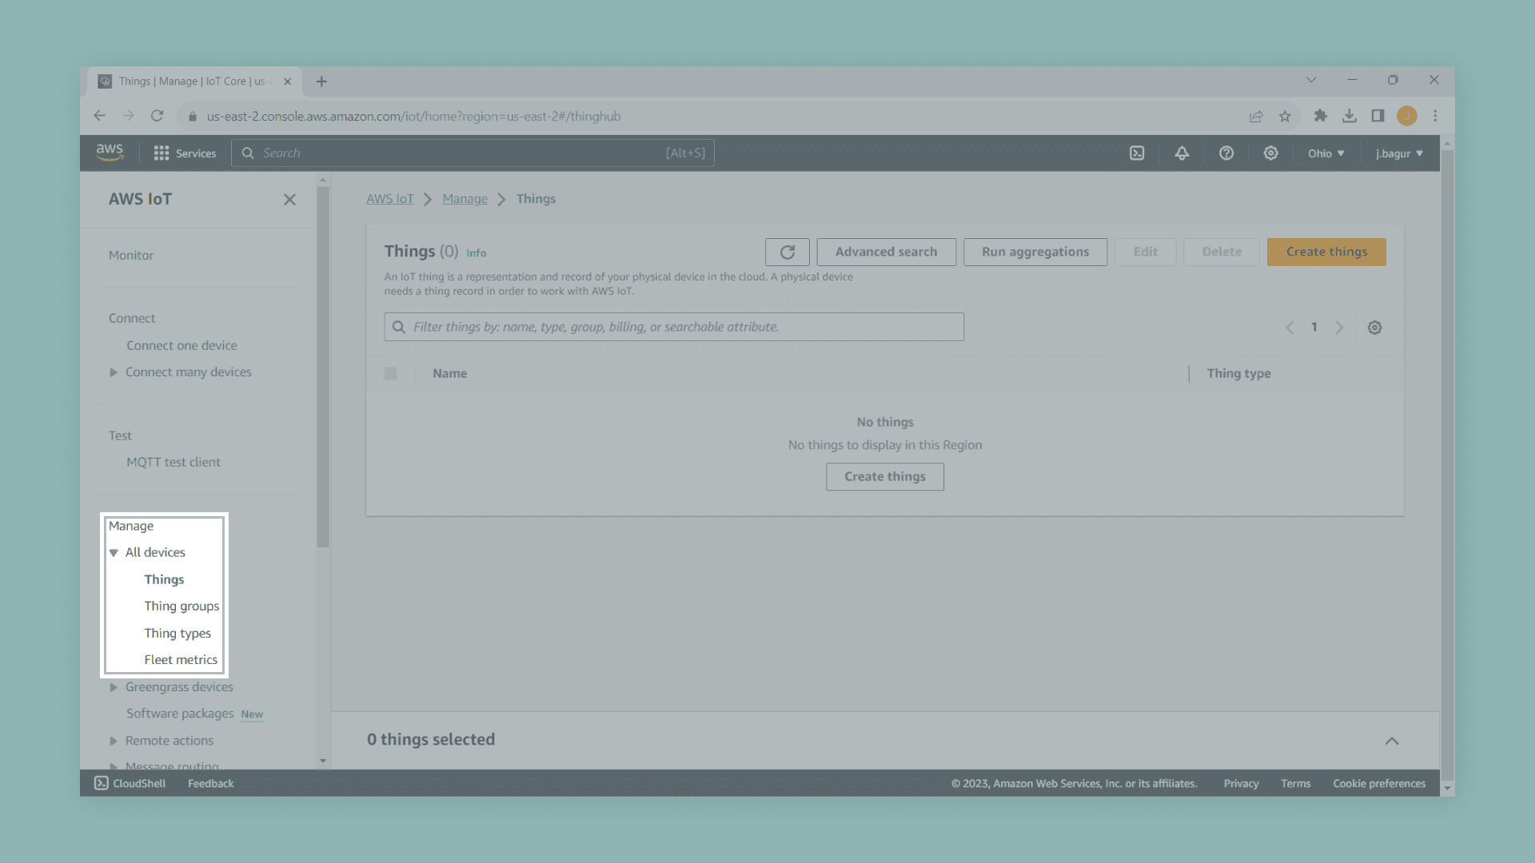Sort by the Name column header

449,373
